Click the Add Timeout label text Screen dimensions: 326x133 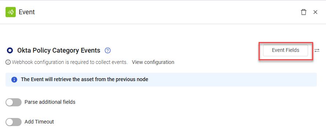tap(39, 122)
